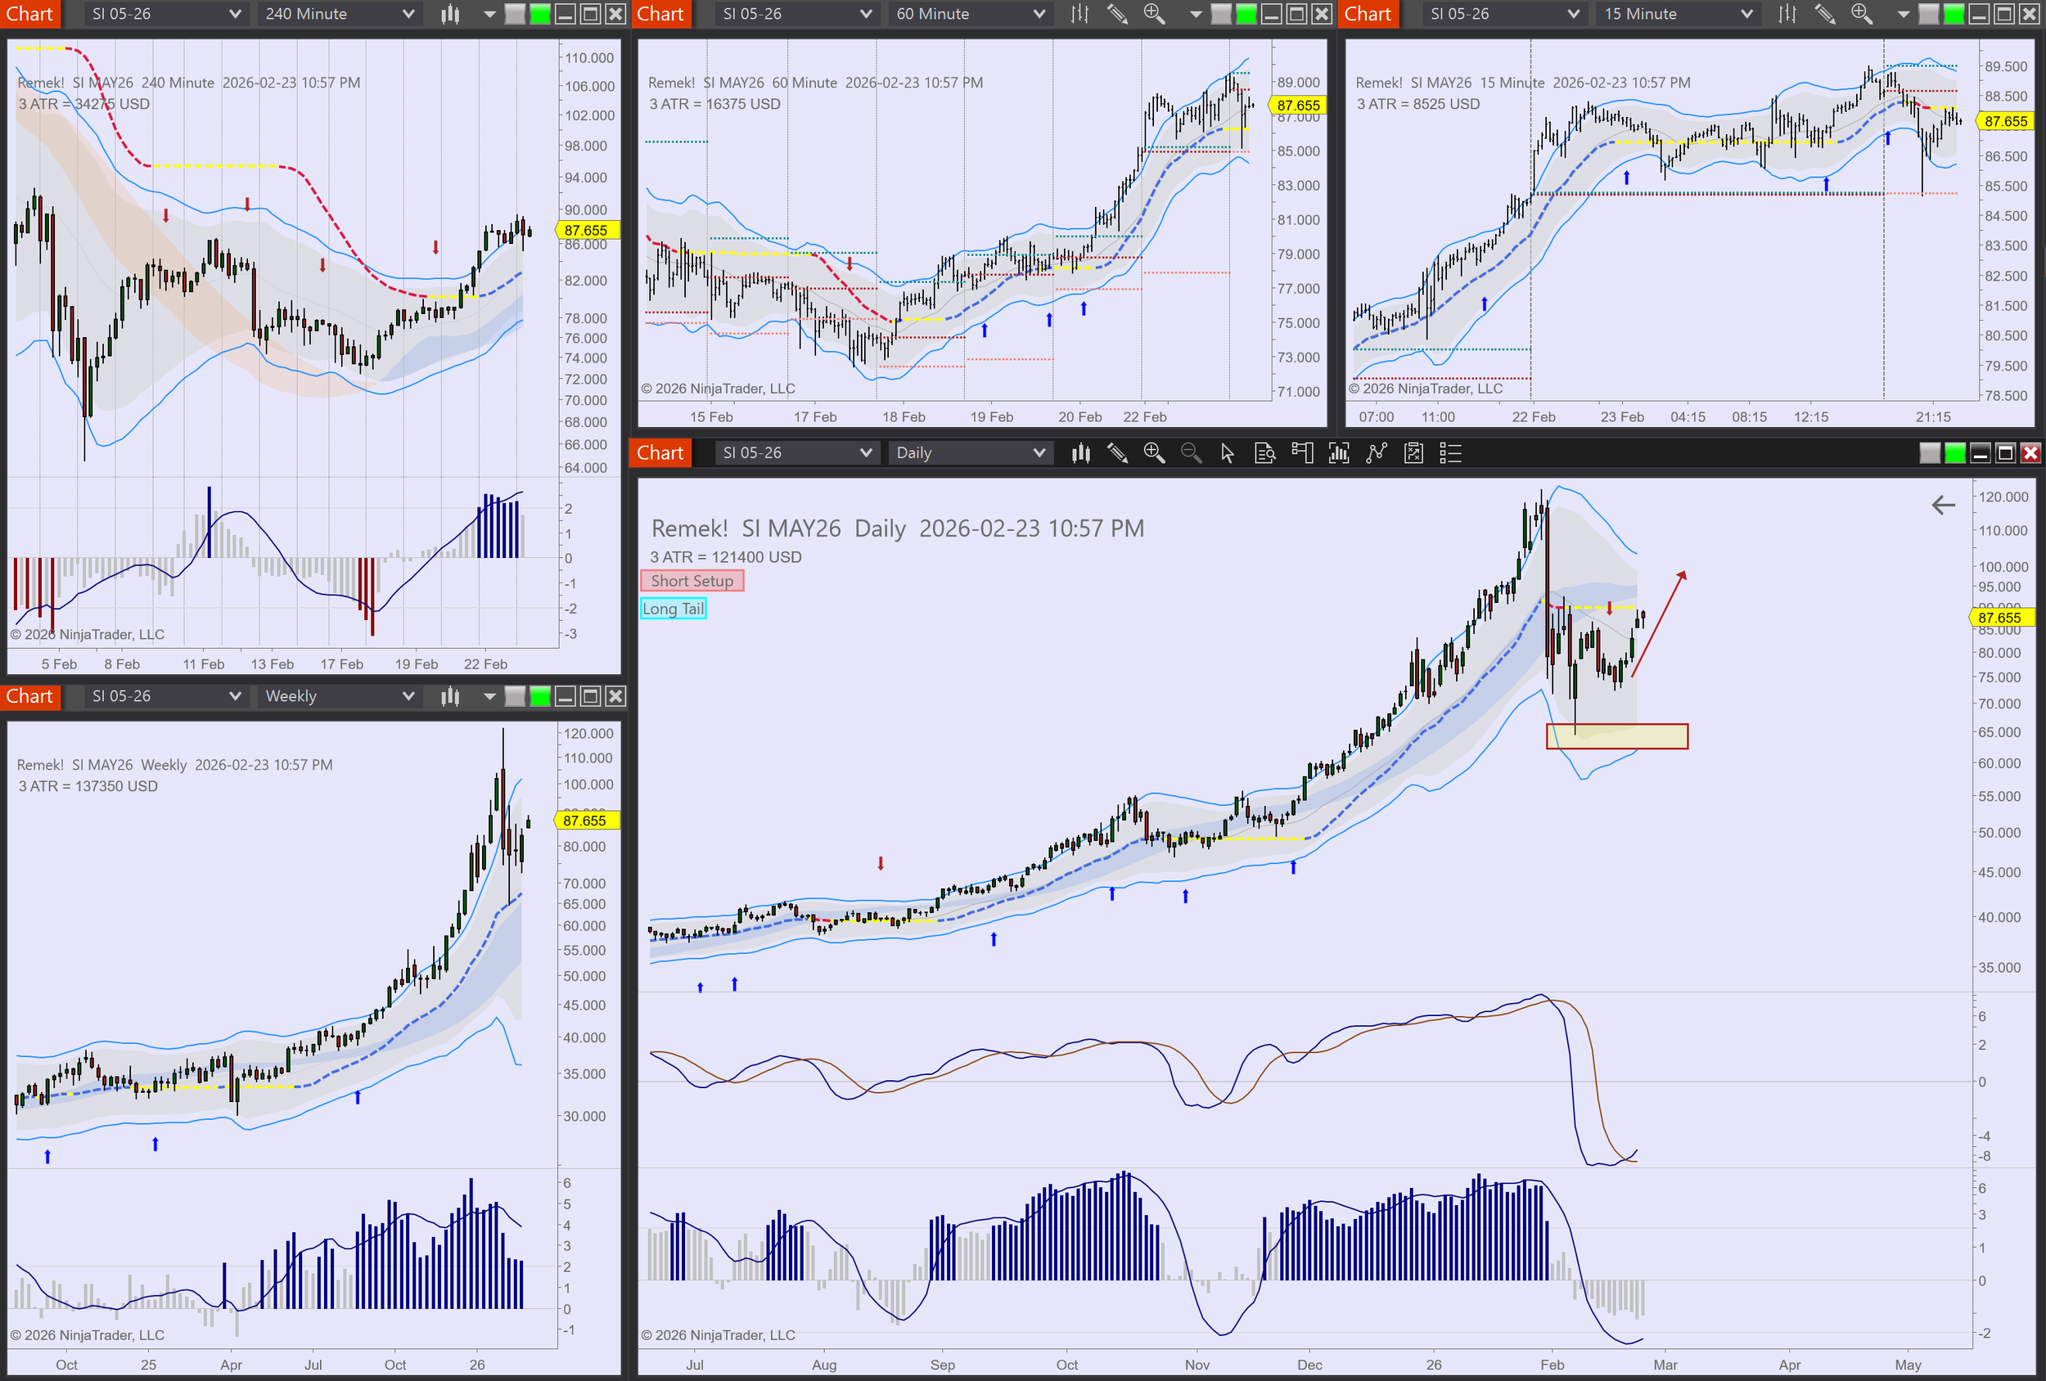This screenshot has width=2046, height=1381.
Task: Click the Chart tab of the 60 Minute window
Action: pos(660,14)
